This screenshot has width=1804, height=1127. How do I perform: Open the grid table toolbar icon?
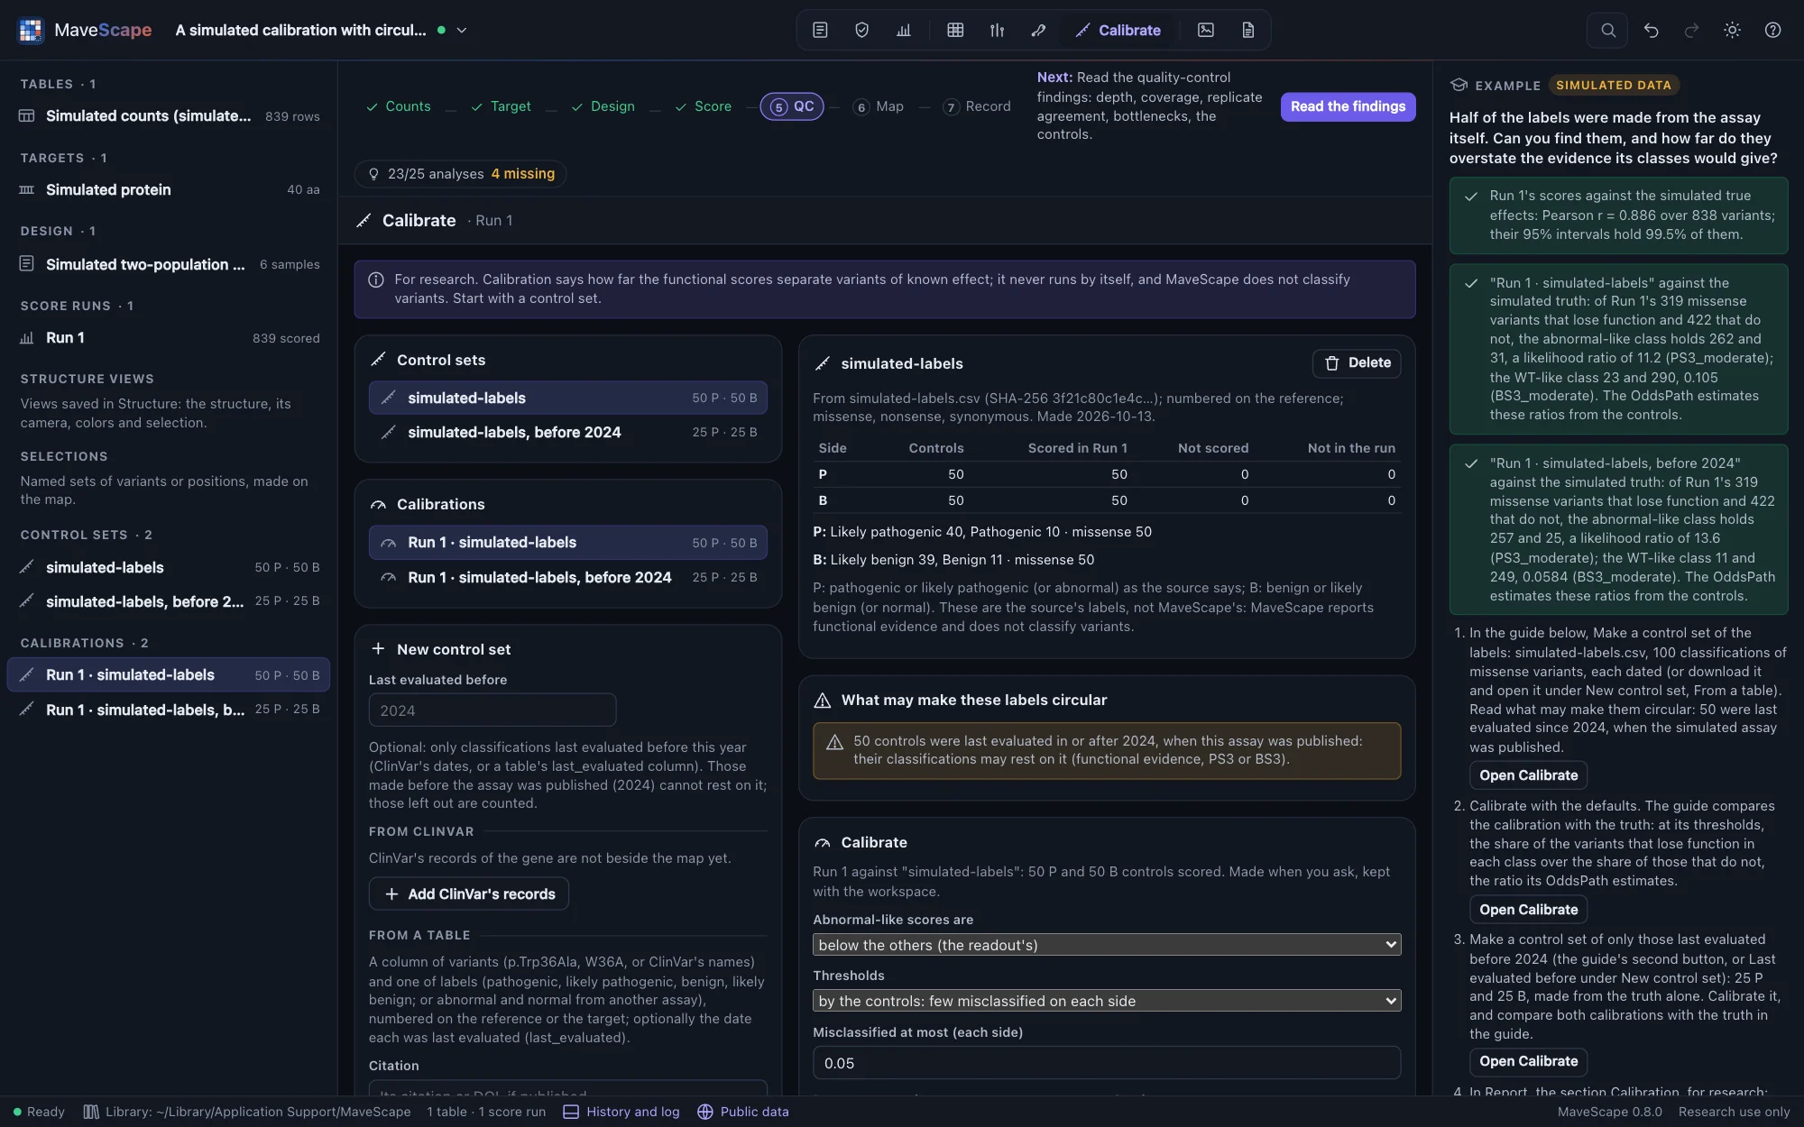955,30
